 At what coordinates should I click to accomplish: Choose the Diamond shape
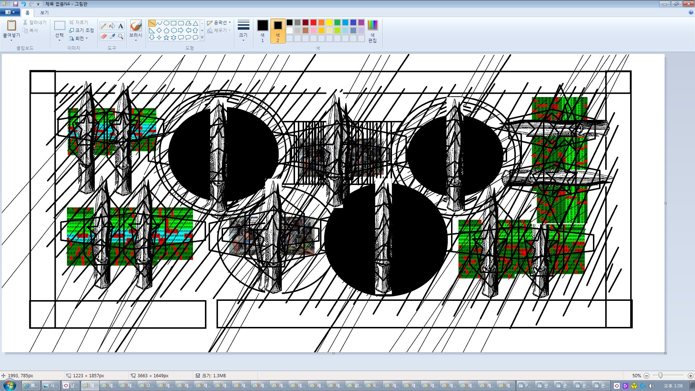click(159, 30)
